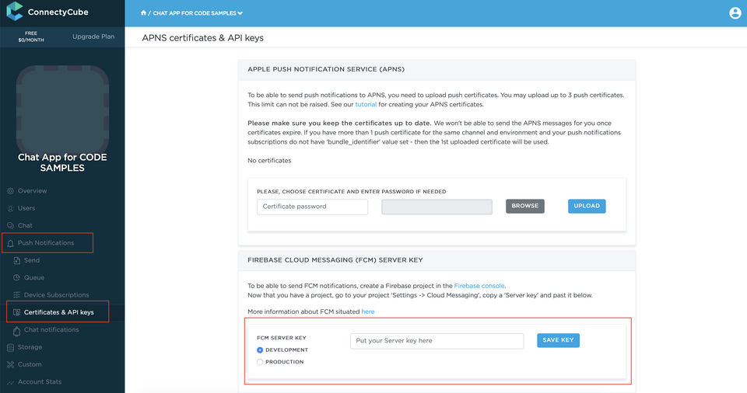
Task: Click the 'here' FCM information link
Action: 368,311
